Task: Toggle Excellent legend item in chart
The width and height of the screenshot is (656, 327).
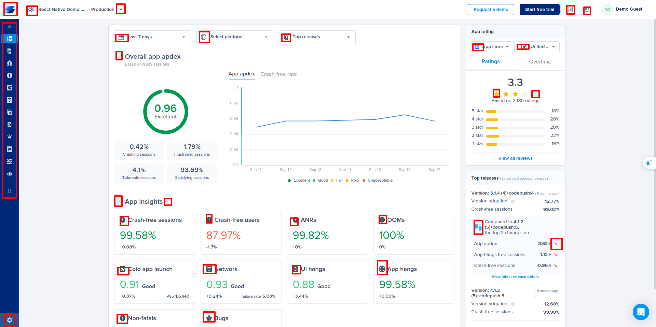Action: 299,181
